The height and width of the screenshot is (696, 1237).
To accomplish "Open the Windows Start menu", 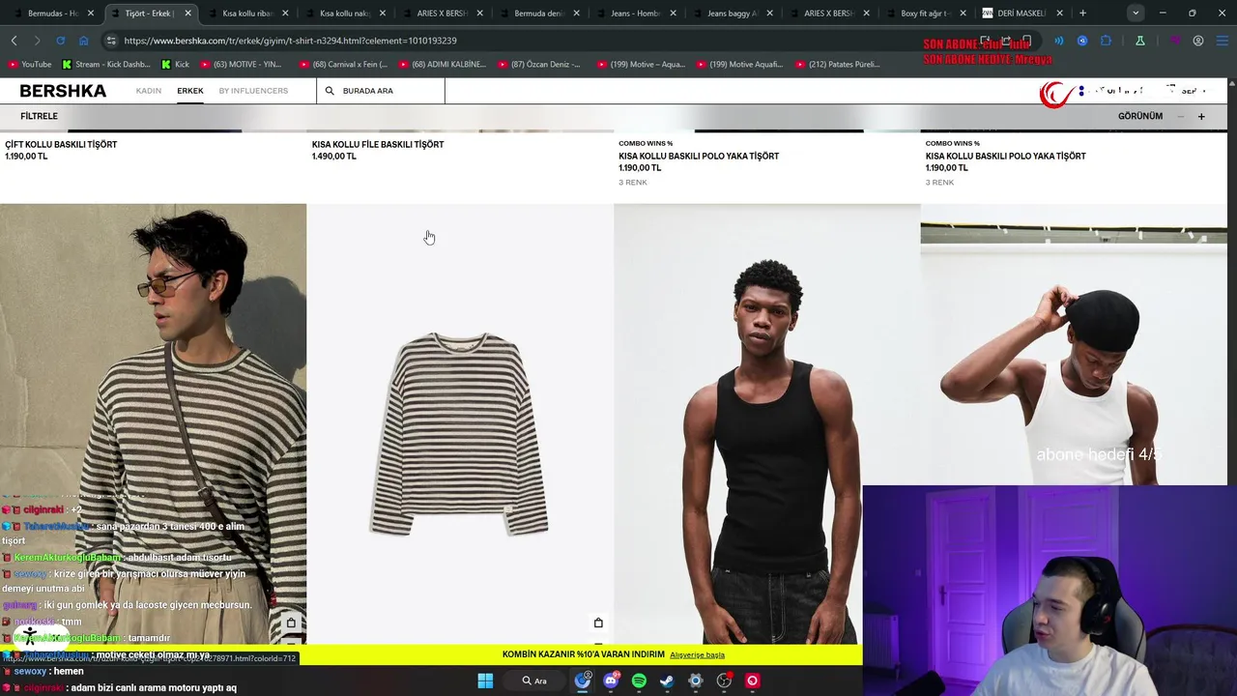I will [485, 681].
